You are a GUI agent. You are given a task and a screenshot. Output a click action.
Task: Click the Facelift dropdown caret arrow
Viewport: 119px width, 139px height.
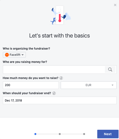tap(22, 55)
